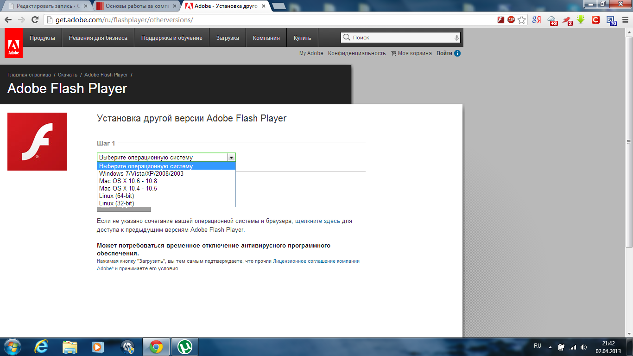Open Моя корзина cart link

pos(411,53)
